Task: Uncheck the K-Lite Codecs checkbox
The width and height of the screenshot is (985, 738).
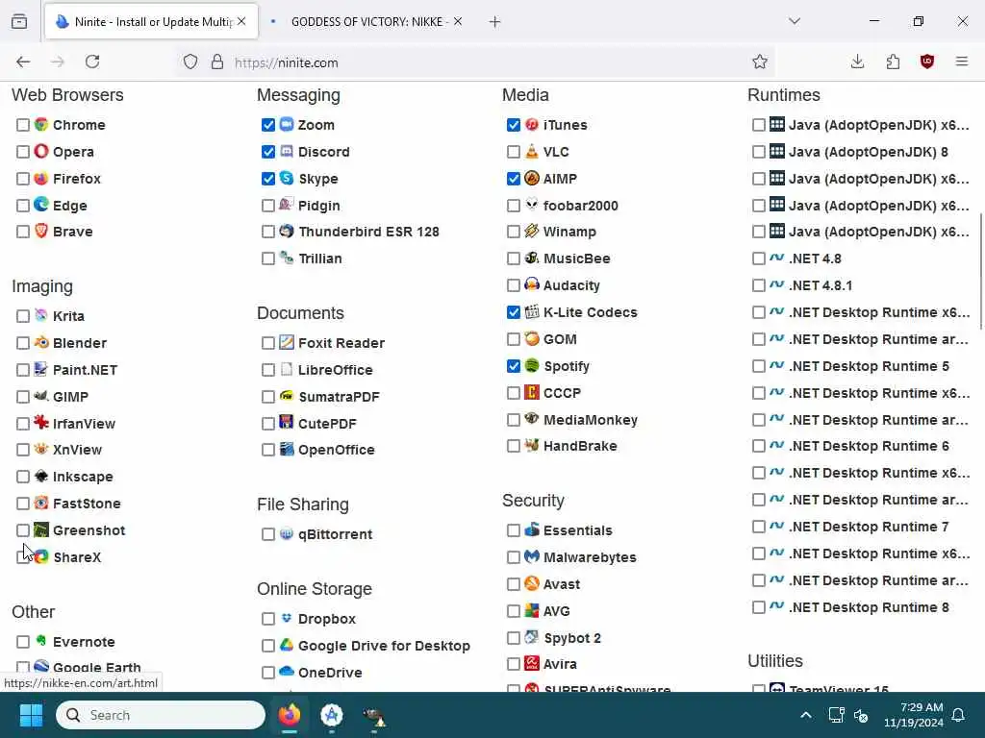Action: [x=514, y=312]
